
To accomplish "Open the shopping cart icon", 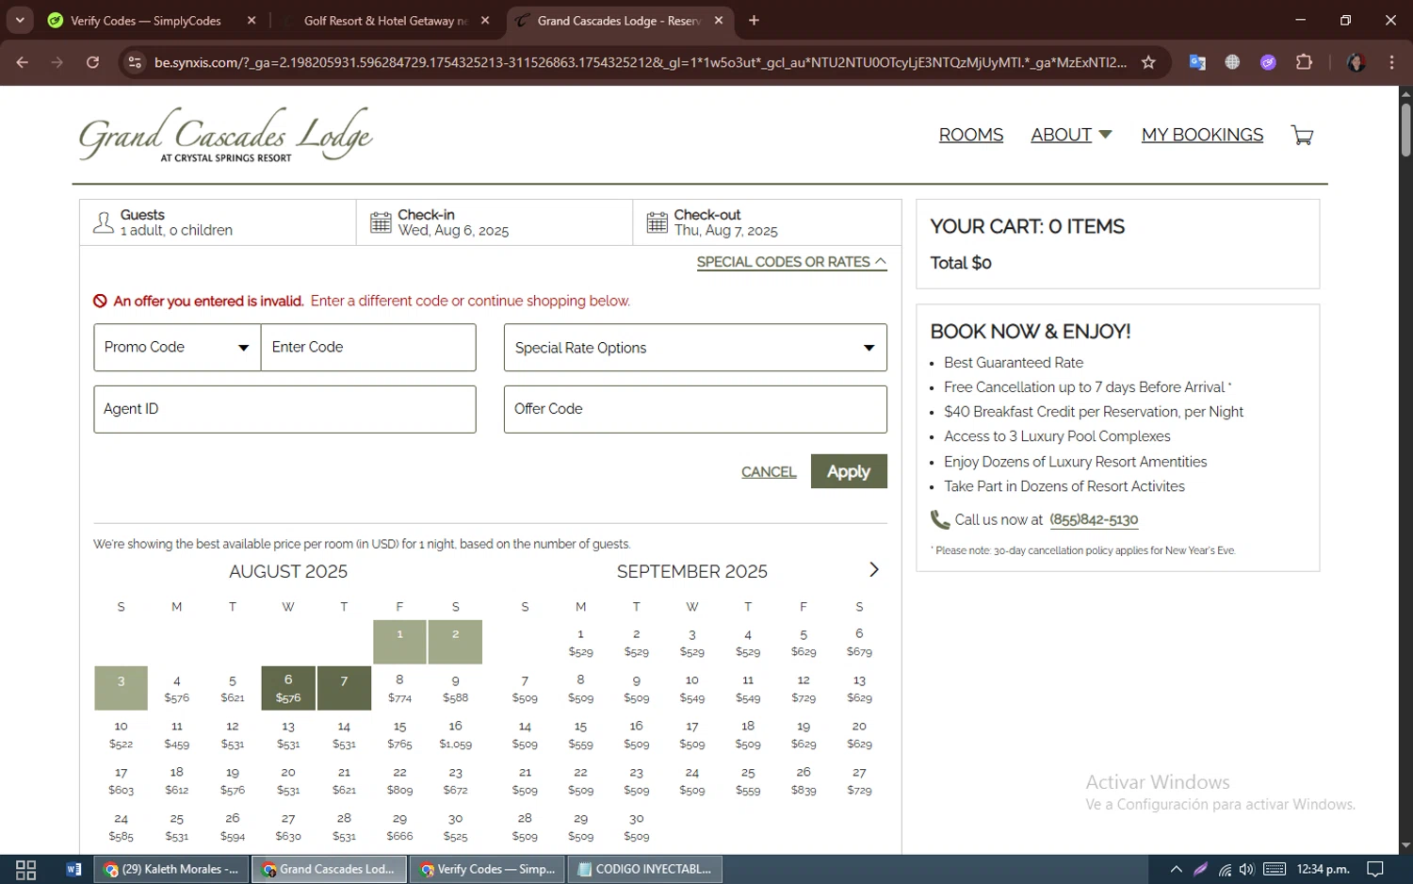I will [x=1302, y=135].
